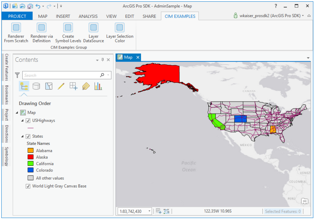Open the map view tabs dropdown arrow
The image size is (315, 219).
tap(308, 58)
